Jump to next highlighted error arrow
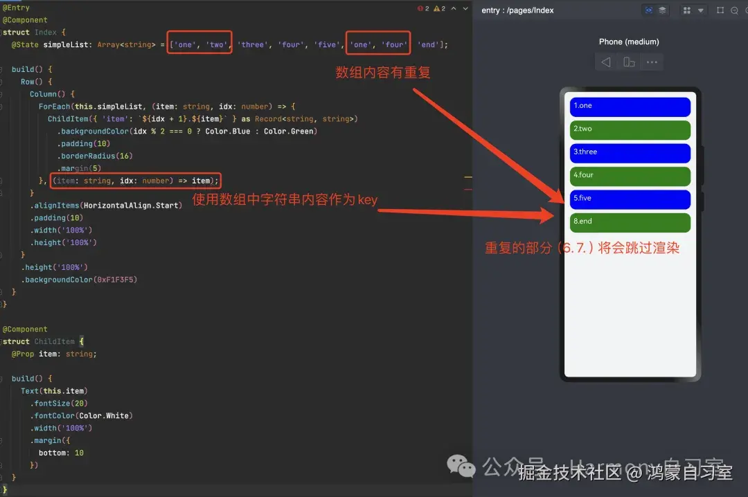 [x=465, y=8]
